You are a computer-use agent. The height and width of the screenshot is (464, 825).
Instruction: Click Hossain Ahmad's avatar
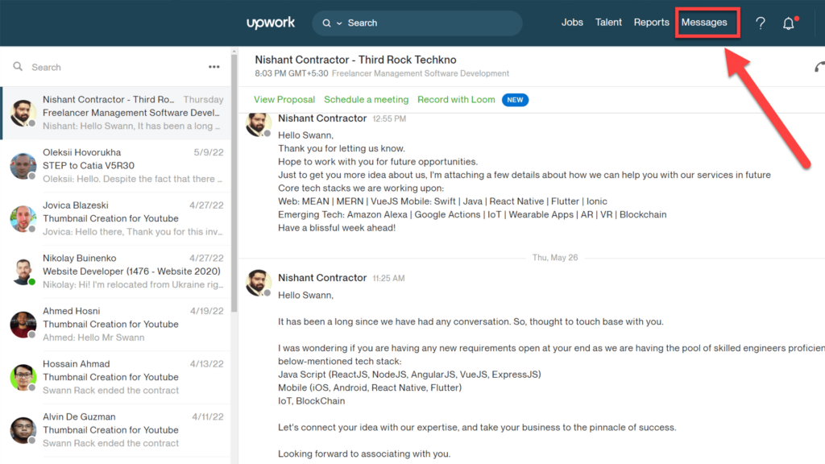point(23,377)
